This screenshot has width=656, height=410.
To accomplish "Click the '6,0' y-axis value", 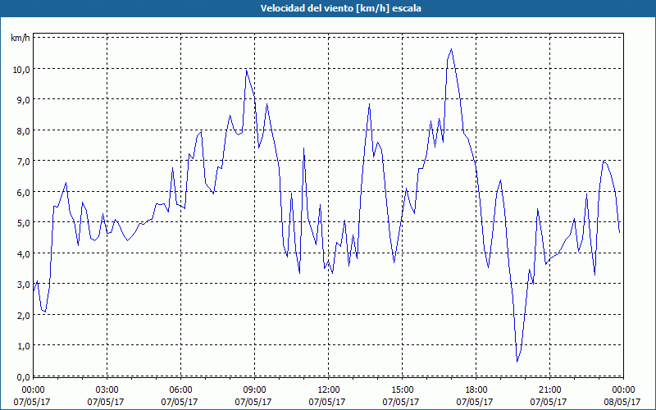I will pos(24,192).
